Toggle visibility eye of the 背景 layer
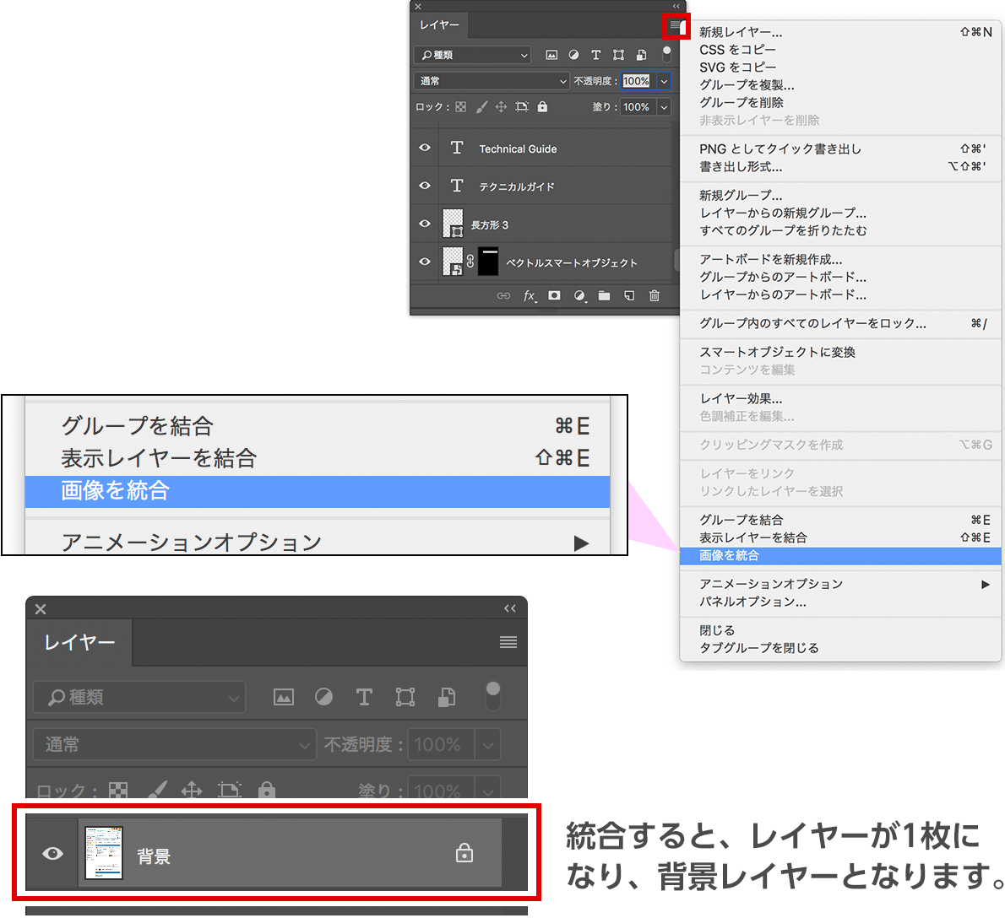Screen dimensions: 1005x918 coord(52,853)
